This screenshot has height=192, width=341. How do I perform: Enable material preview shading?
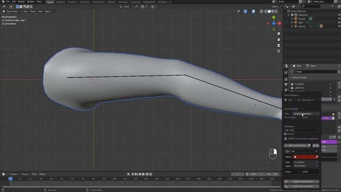point(273,11)
